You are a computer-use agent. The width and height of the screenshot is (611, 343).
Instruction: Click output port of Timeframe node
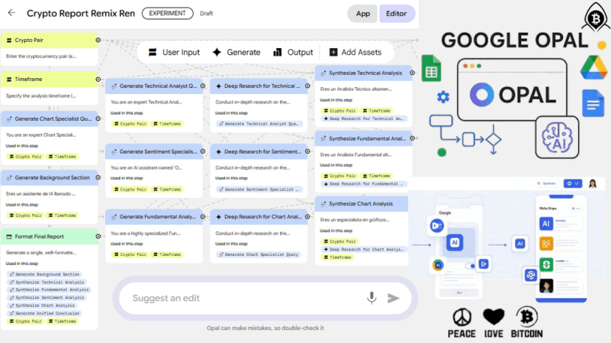tap(98, 80)
